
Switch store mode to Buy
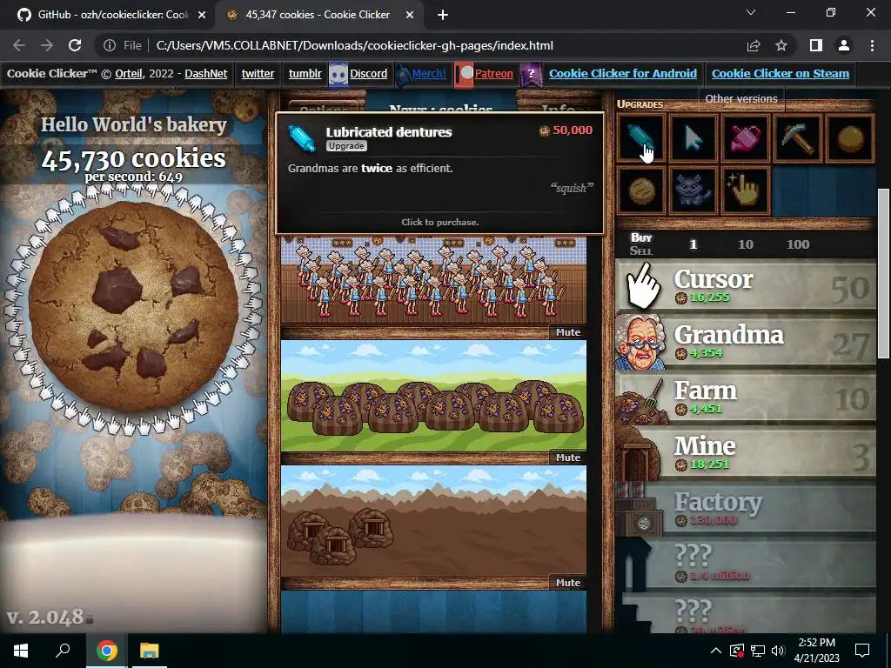click(641, 237)
